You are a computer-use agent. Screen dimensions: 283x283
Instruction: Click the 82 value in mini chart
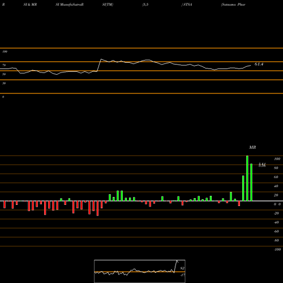pos(182,268)
